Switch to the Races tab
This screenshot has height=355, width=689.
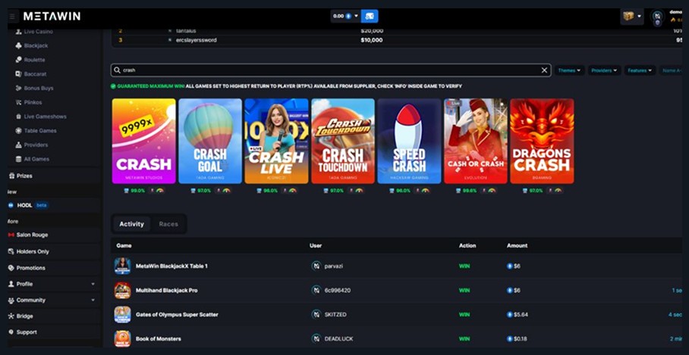(168, 224)
